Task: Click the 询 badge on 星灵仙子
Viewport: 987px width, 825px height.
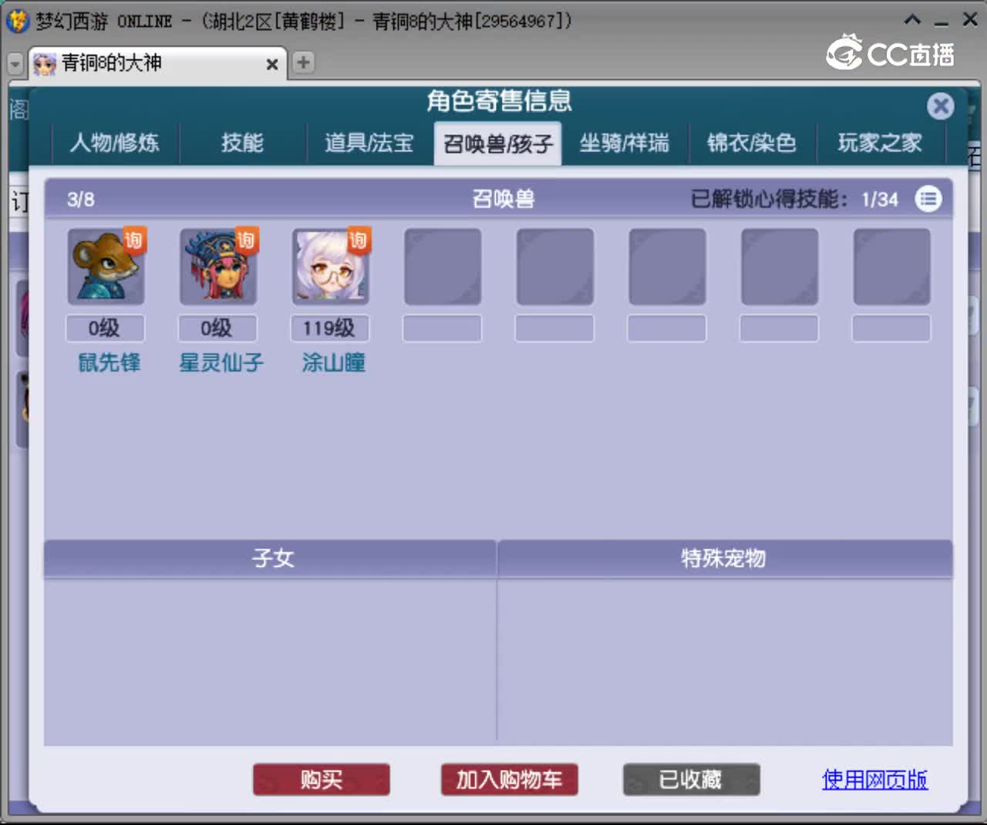Action: pos(246,240)
